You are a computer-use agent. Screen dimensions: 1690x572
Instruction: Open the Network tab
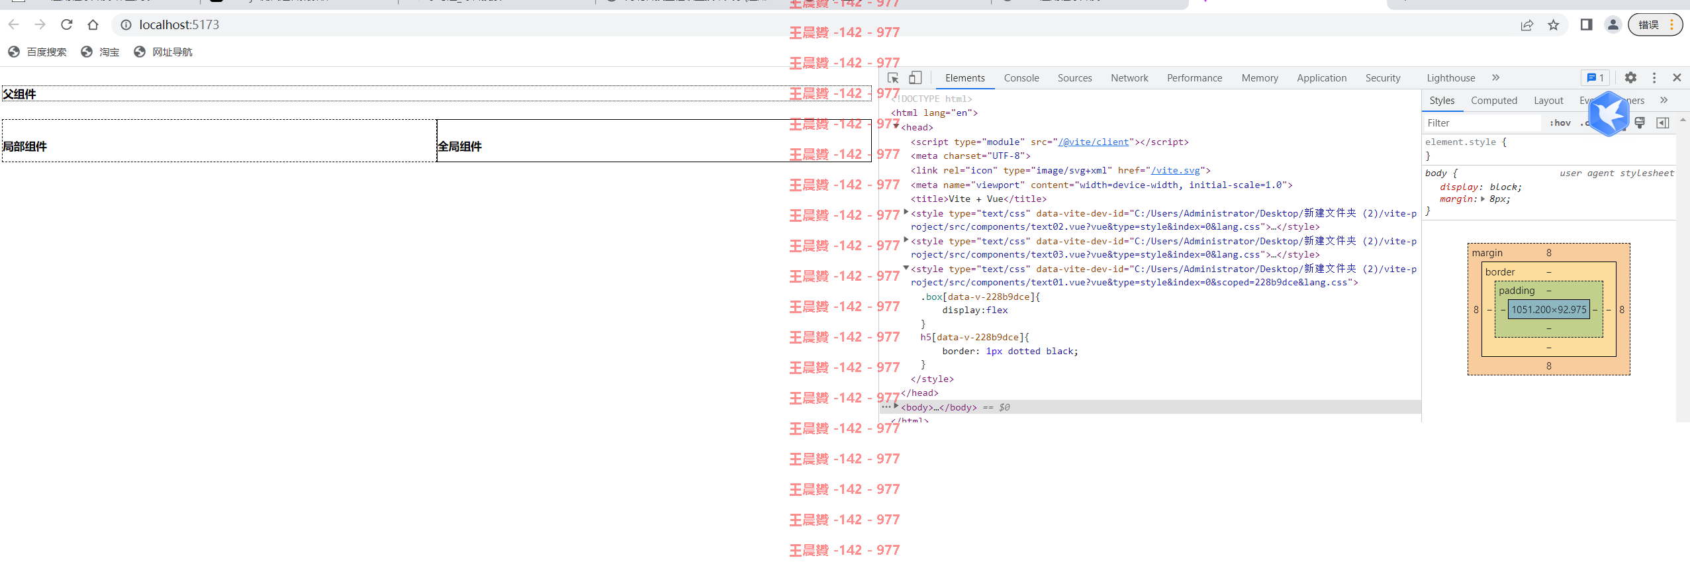1129,77
